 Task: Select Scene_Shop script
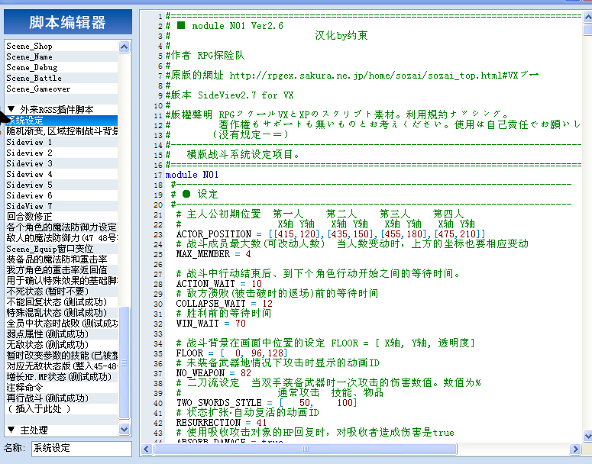click(62, 46)
